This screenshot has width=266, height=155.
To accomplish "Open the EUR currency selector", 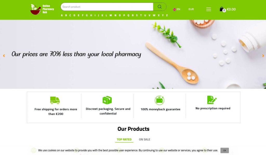I will (x=191, y=9).
